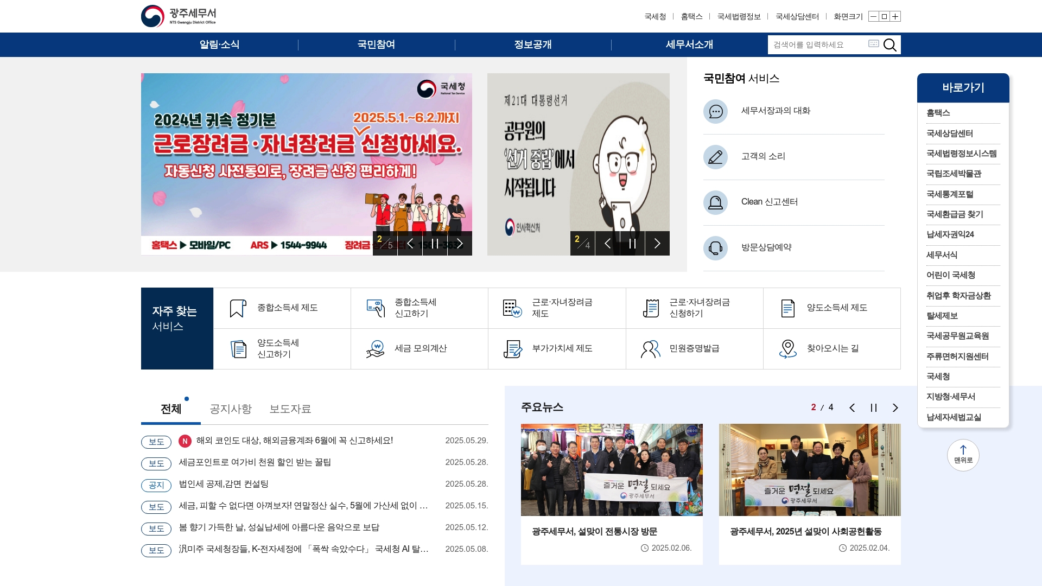Select the 전체 news tab
This screenshot has width=1042, height=586.
171,409
